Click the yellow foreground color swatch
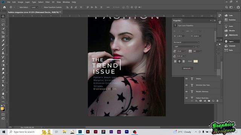The height and width of the screenshot is (135, 241). [2, 108]
